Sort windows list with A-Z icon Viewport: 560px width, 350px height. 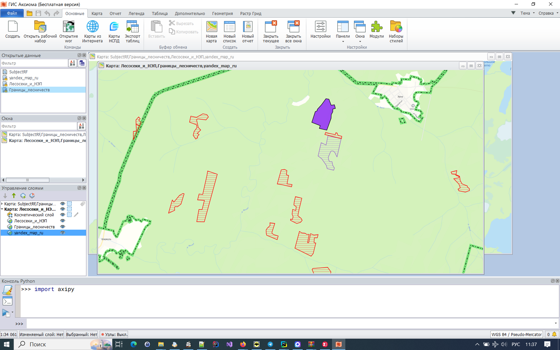point(81,126)
